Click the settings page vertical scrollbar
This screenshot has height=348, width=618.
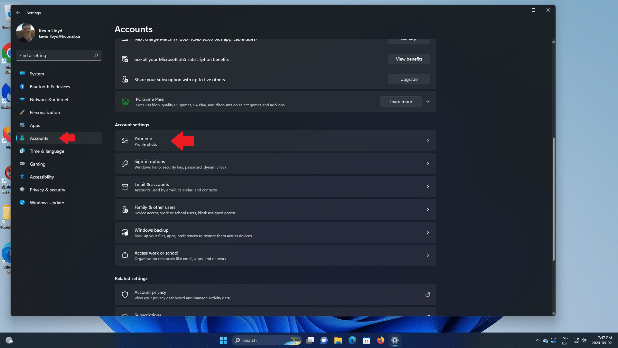(x=553, y=199)
